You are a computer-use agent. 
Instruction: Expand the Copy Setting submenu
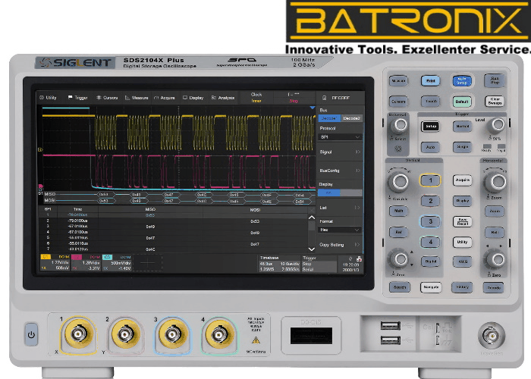(x=340, y=245)
